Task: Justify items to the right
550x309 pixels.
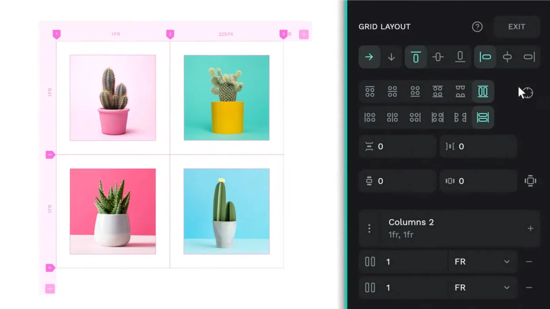Action: (x=529, y=57)
